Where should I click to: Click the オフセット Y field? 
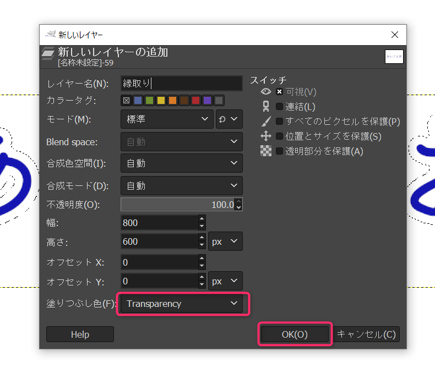coord(160,281)
